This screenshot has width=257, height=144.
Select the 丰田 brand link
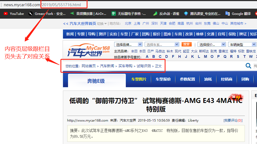(x=134, y=51)
